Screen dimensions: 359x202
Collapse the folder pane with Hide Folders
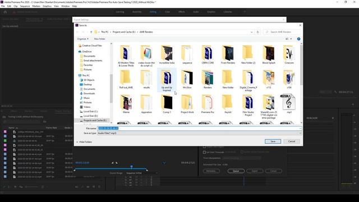click(84, 142)
